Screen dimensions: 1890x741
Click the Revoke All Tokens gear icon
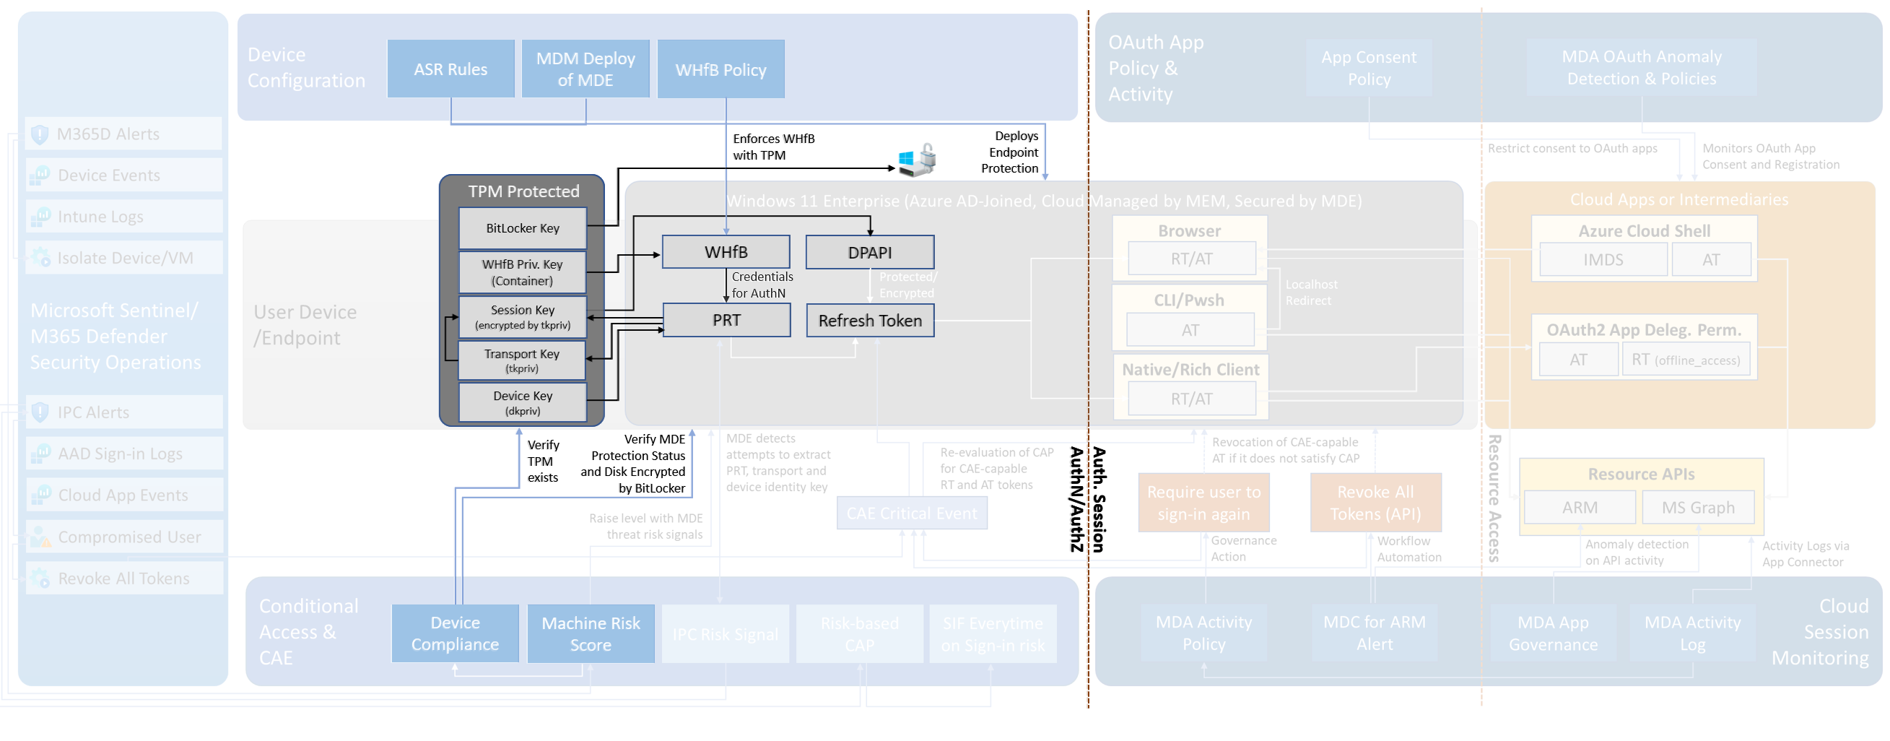click(x=40, y=578)
